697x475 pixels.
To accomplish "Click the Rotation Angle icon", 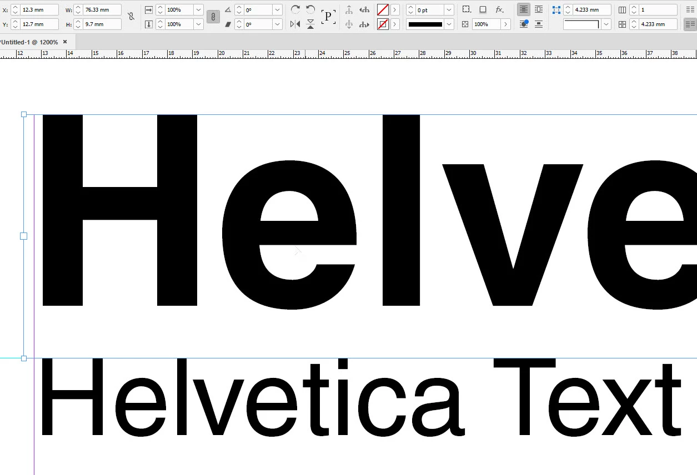I will [228, 10].
